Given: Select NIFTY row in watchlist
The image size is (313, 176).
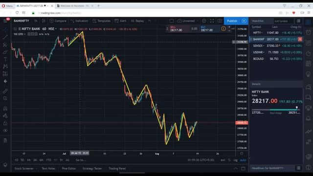Looking at the screenshot, I should [276, 33].
